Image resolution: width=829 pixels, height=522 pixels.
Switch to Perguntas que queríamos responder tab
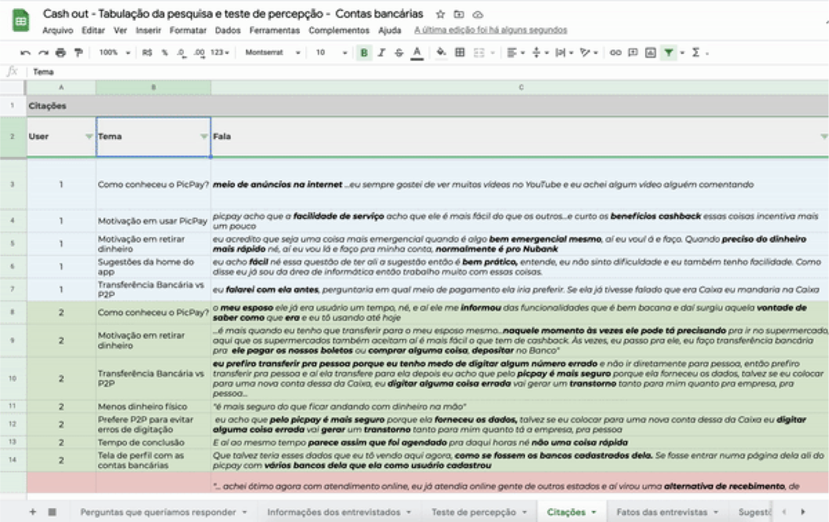(x=163, y=512)
